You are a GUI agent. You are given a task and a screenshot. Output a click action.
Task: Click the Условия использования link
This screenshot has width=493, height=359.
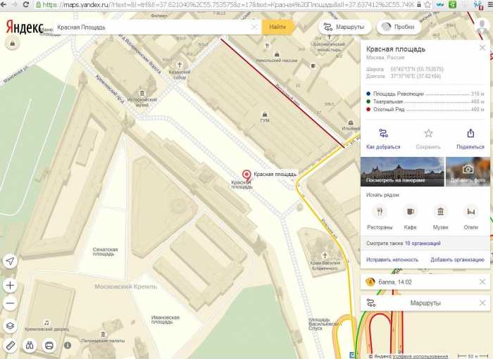pyautogui.click(x=420, y=356)
